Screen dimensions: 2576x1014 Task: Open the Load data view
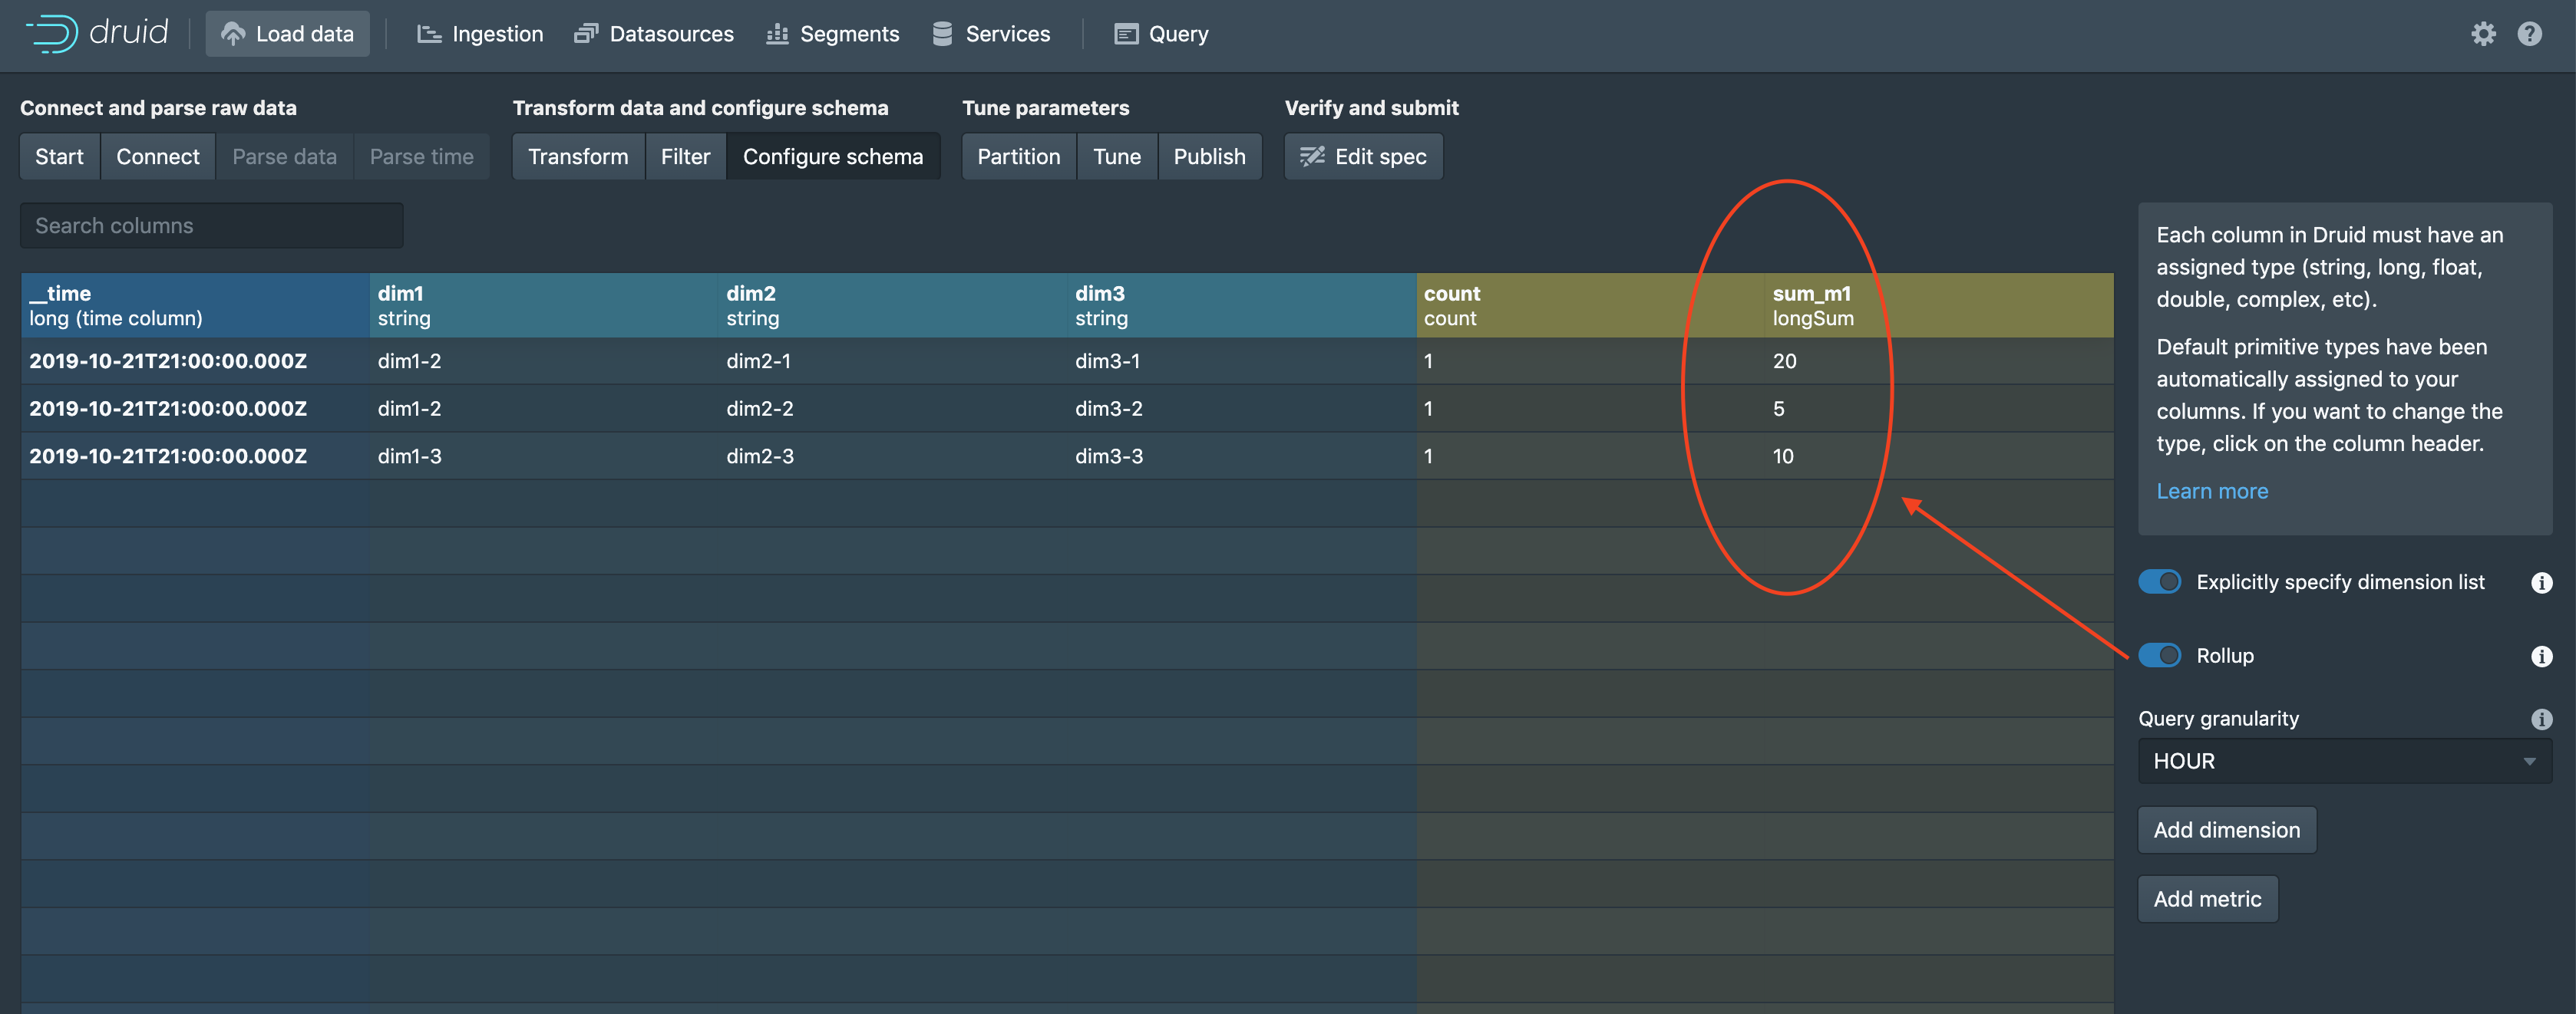(x=287, y=34)
